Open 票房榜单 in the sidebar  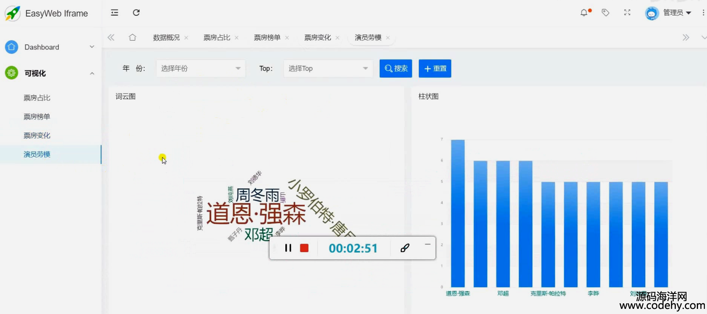tap(37, 117)
